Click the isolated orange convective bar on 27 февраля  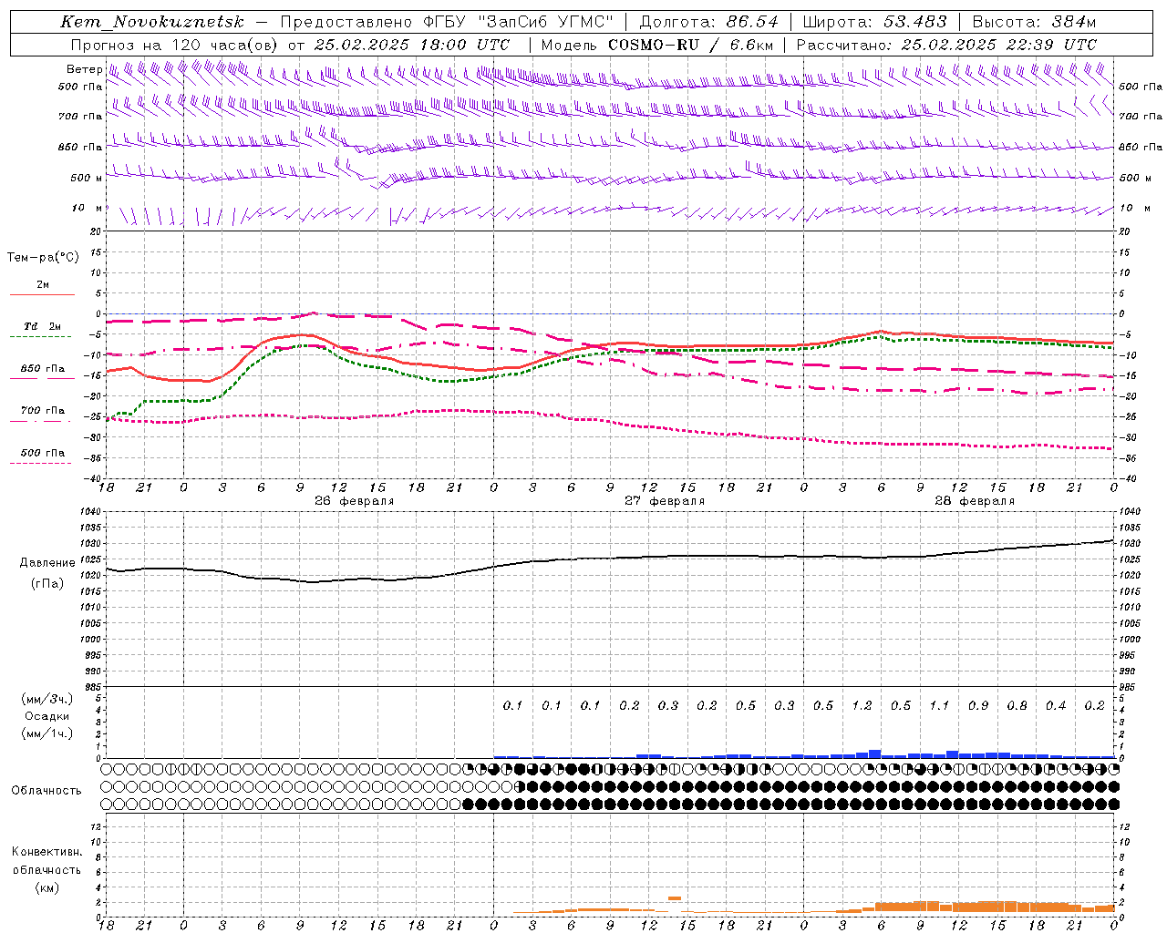(675, 898)
